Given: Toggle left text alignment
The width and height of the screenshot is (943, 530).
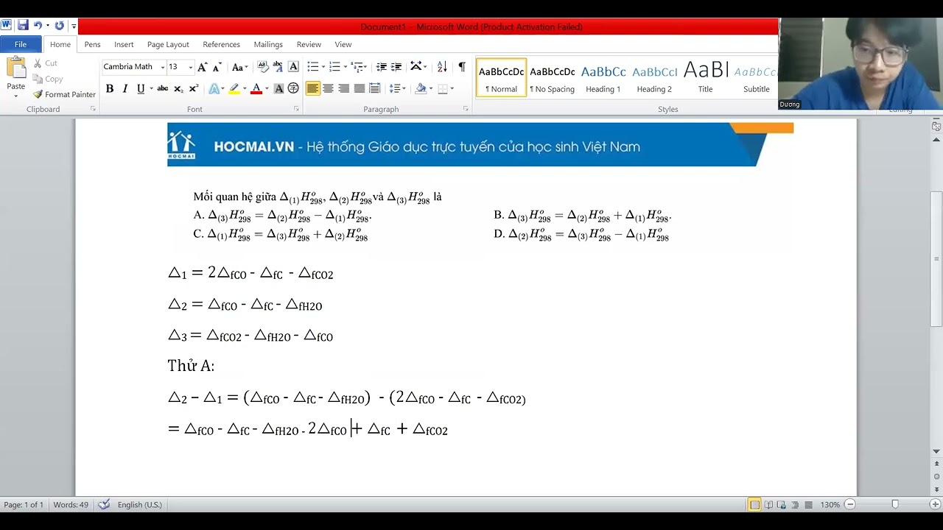Looking at the screenshot, I should coord(313,88).
